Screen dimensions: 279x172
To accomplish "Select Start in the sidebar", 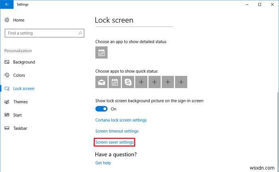I will [x=18, y=115].
